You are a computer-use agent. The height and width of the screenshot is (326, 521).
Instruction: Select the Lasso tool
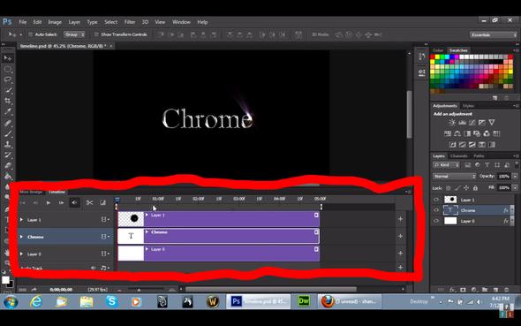pos(8,80)
